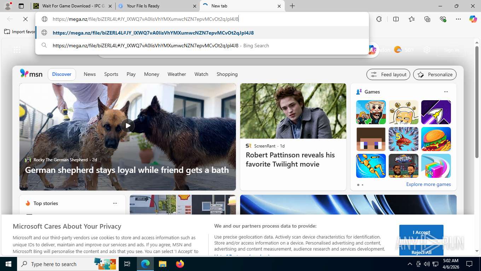Viewport: 481px width, 271px height.
Task: Open the Money section
Action: (151, 74)
